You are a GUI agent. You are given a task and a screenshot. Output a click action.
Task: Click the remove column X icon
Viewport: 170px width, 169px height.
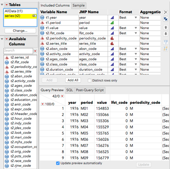166,12
